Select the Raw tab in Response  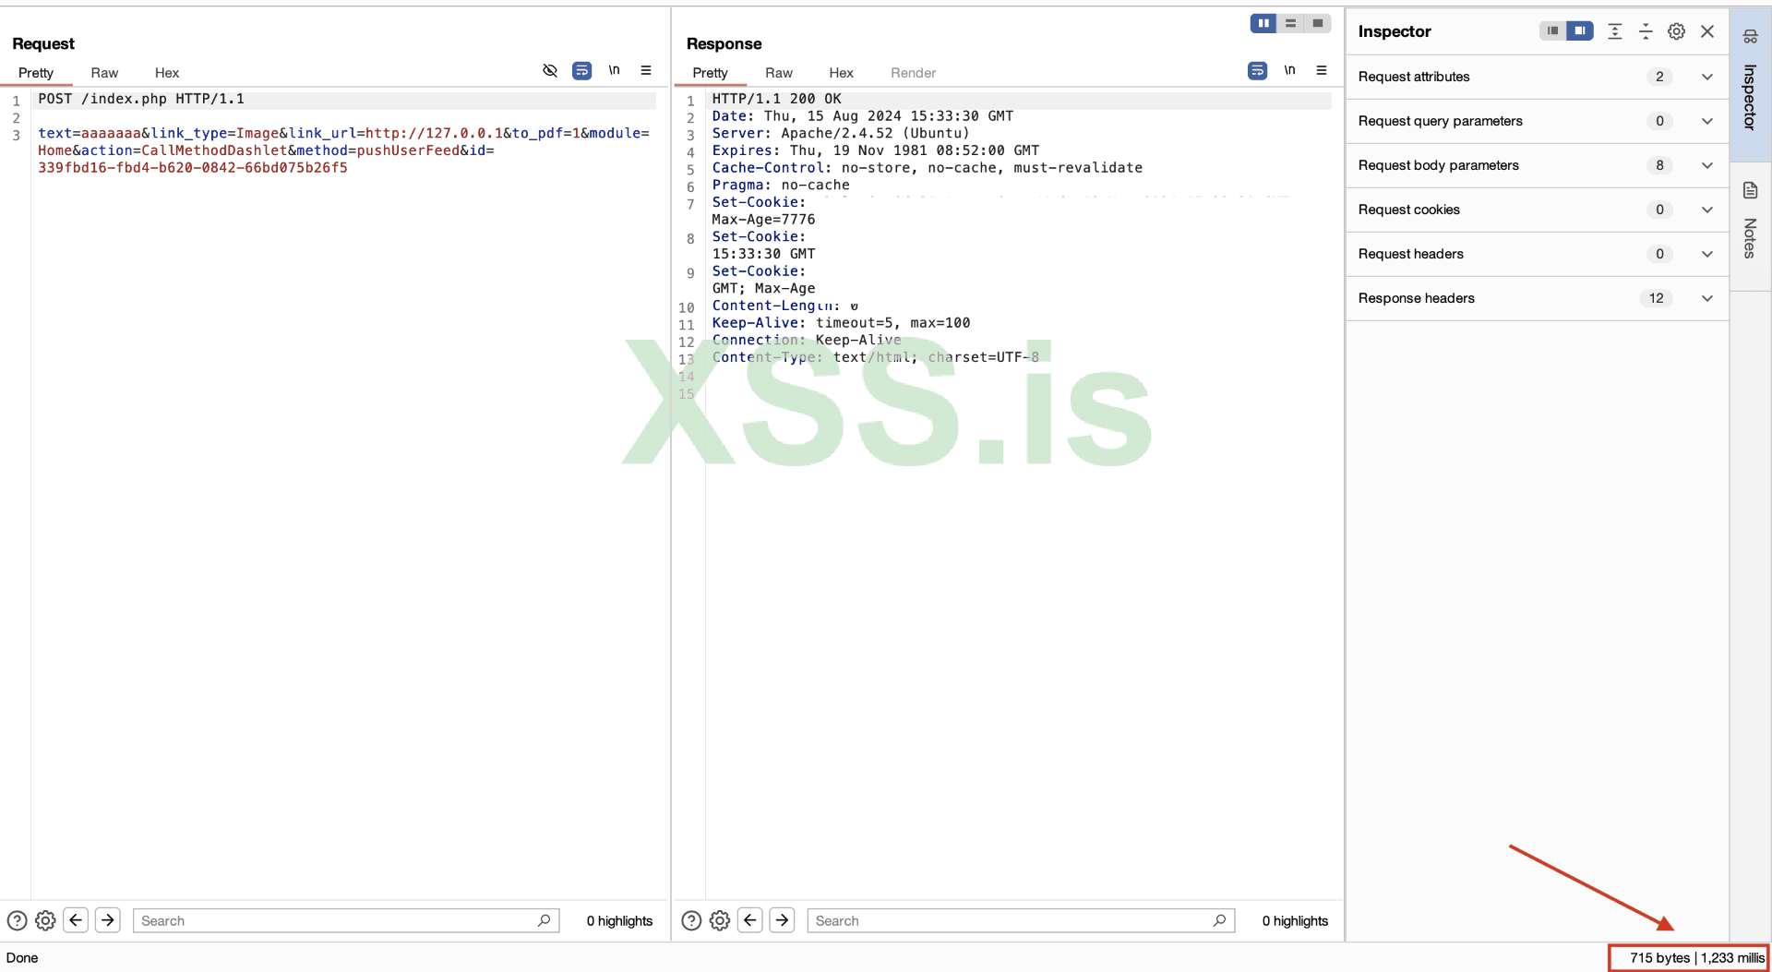tap(779, 73)
